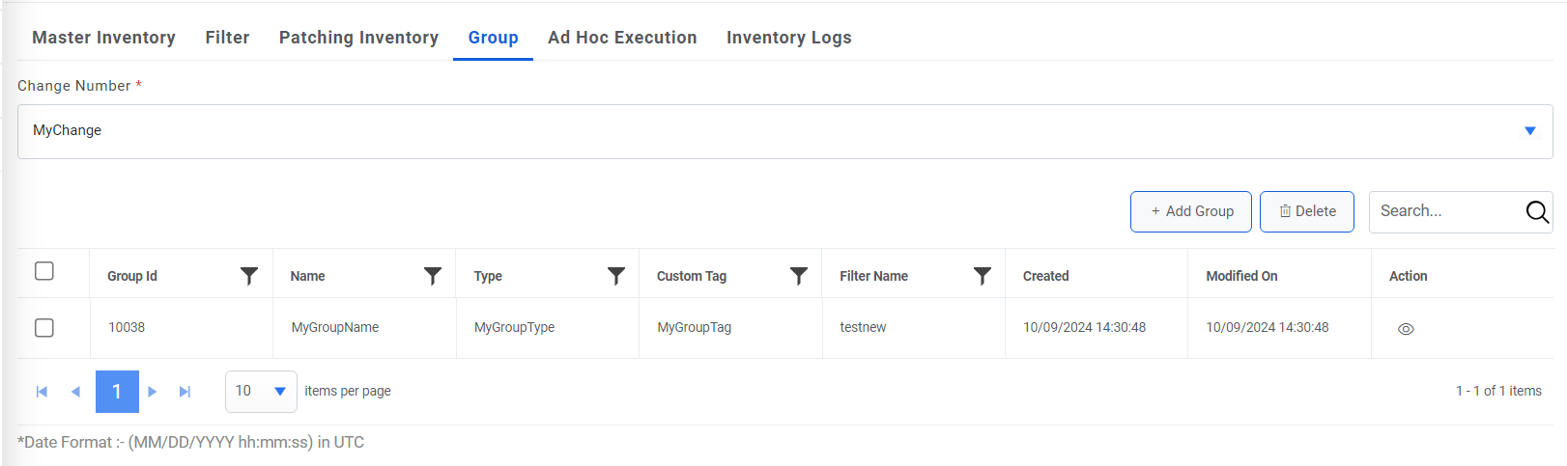View group 10038 with eye icon
This screenshot has height=466, width=1567.
(x=1406, y=329)
